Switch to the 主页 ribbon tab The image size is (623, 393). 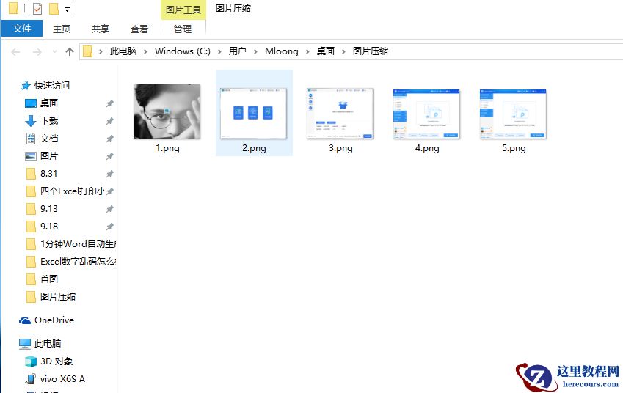pos(61,29)
